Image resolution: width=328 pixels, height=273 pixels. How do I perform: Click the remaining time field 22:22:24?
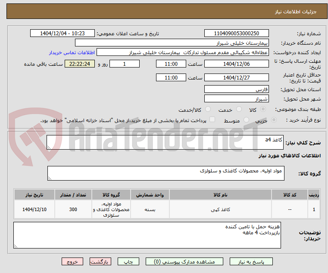point(80,64)
